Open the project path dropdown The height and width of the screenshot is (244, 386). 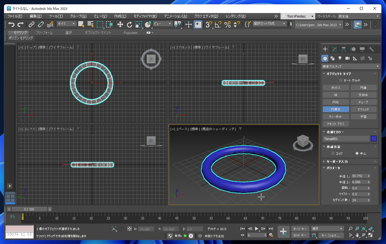pos(318,25)
